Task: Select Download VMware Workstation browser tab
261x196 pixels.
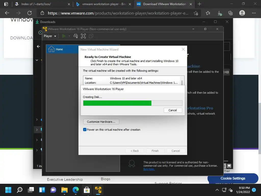Action: (x=164, y=4)
